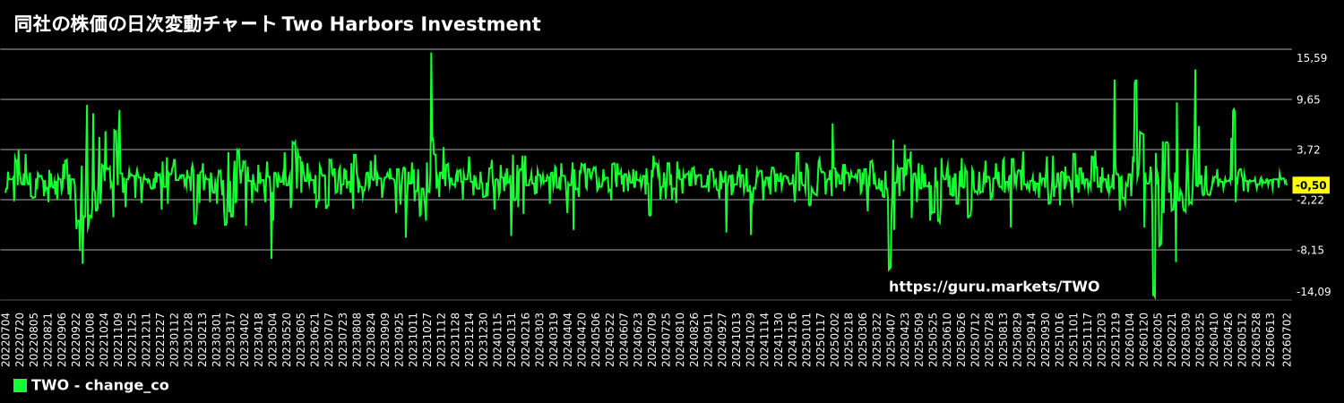
Task: Select the 'TWO - change_co' legend label
Action: point(99,386)
